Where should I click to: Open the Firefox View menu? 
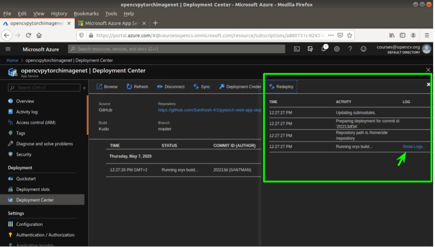click(x=38, y=14)
